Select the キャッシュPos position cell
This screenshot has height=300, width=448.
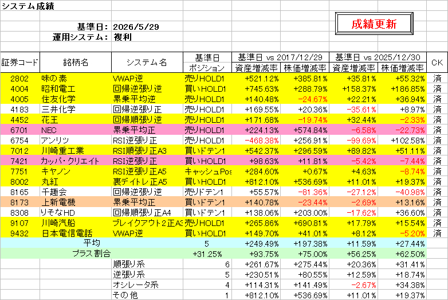[207, 172]
